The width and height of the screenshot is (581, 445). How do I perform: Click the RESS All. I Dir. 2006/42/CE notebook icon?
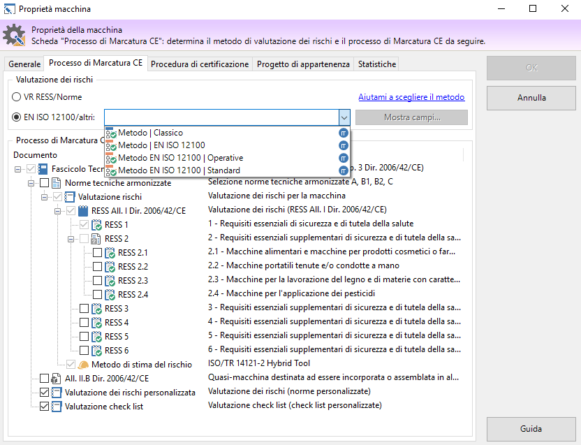[x=83, y=211]
